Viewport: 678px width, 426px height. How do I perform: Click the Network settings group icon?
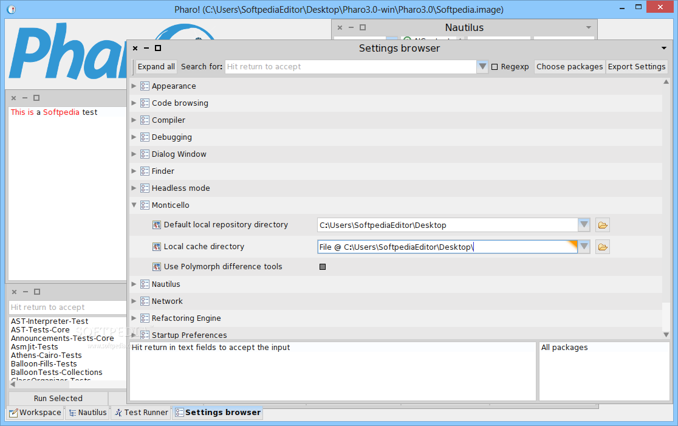coord(145,301)
